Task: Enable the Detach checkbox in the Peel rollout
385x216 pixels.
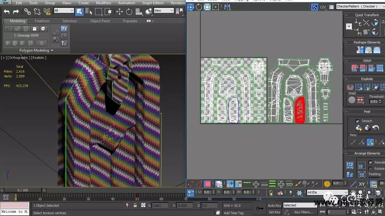Action: pos(357,121)
